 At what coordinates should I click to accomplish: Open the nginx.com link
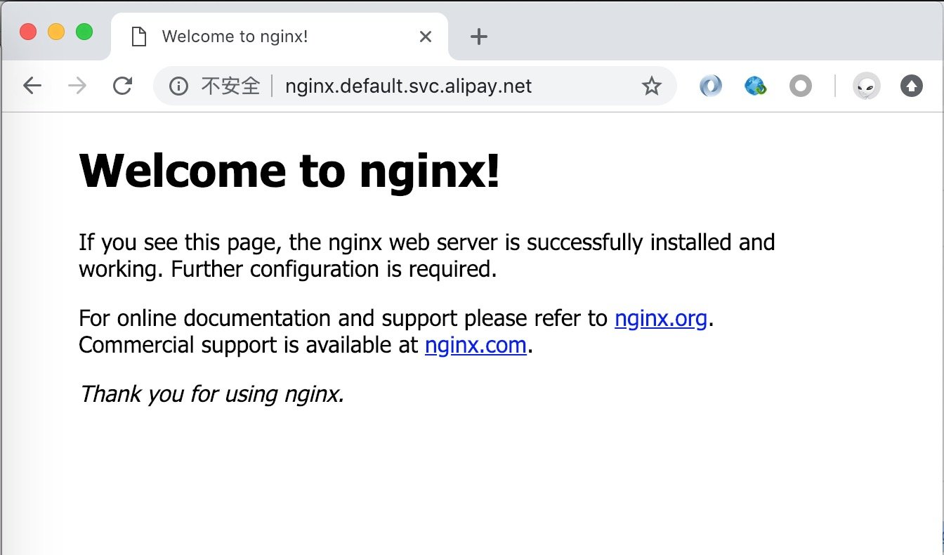[476, 345]
